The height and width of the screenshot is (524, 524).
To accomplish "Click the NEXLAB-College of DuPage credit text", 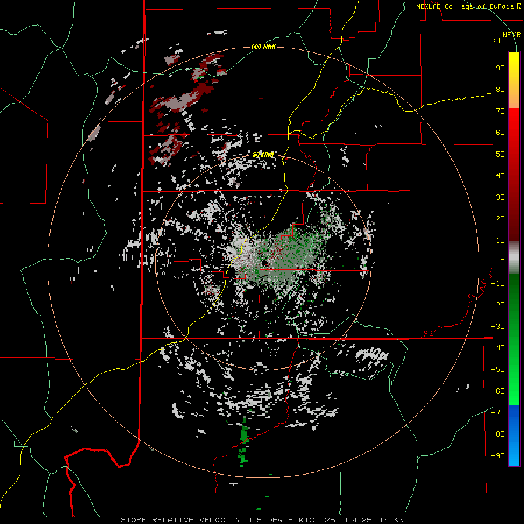I will pos(468,6).
